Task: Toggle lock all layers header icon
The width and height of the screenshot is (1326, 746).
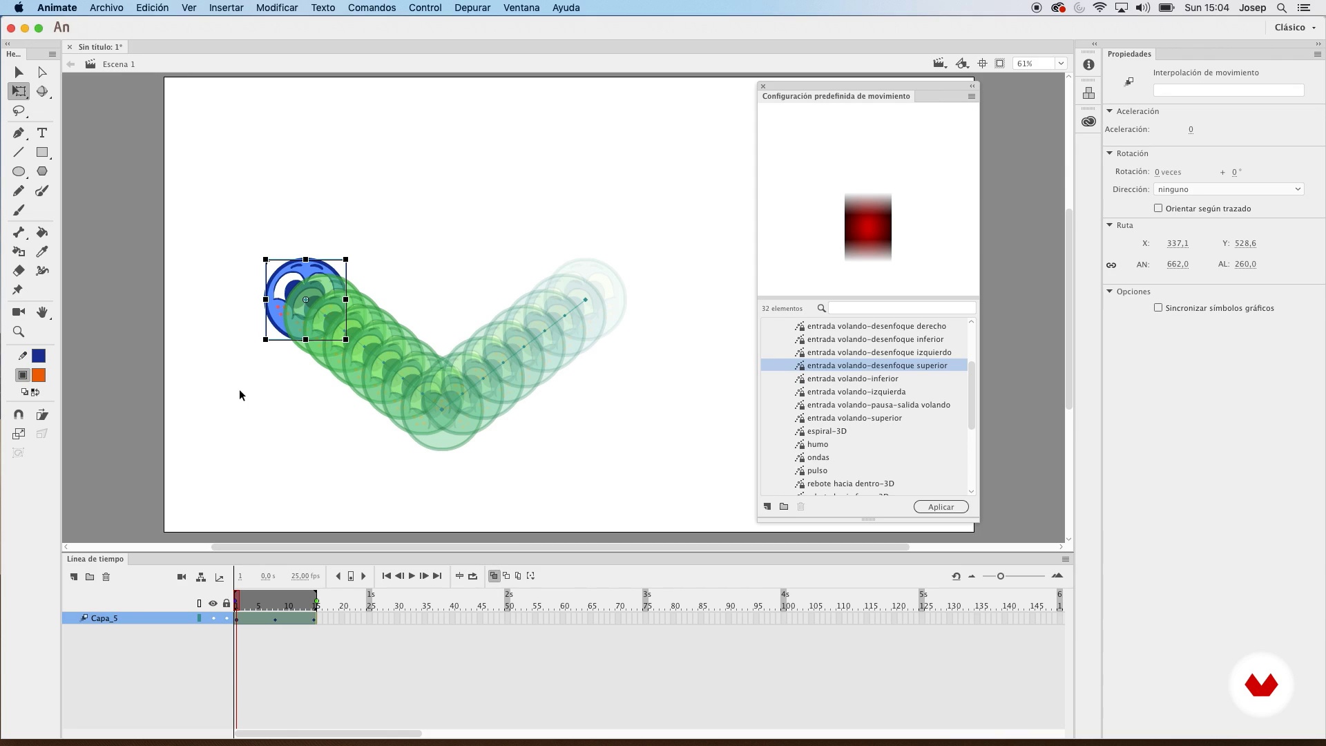Action: pos(227,604)
